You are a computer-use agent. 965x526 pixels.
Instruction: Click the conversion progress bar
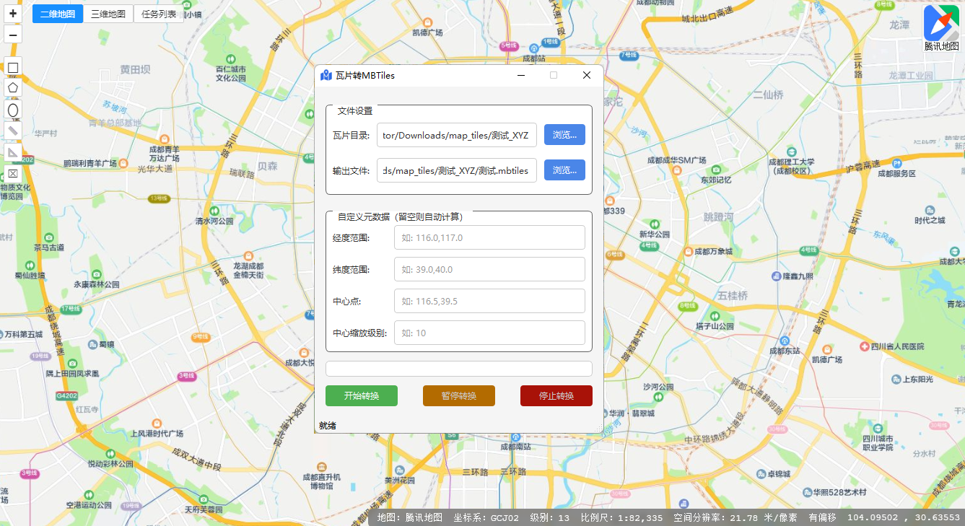(x=459, y=369)
